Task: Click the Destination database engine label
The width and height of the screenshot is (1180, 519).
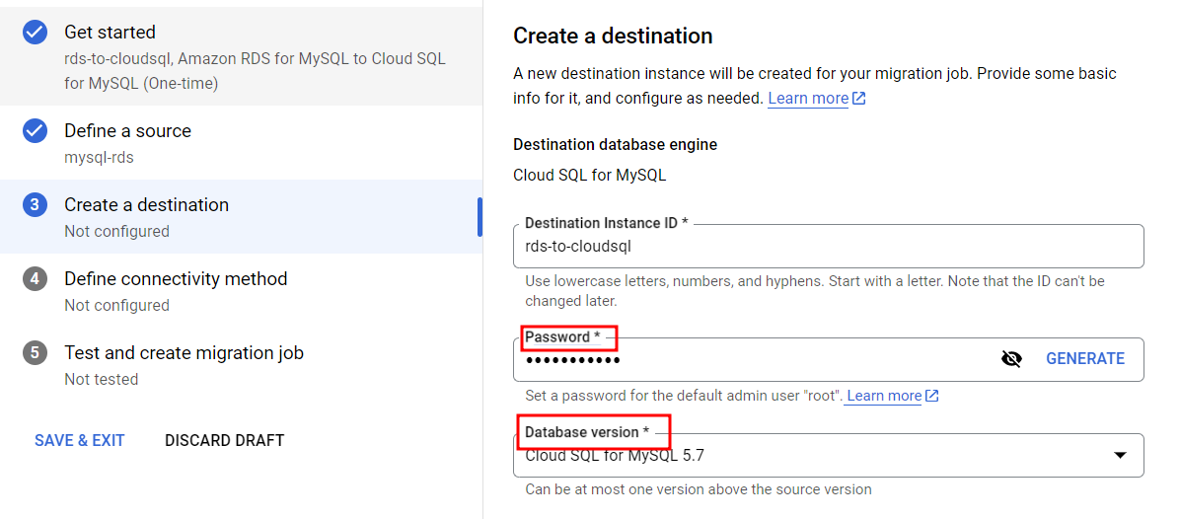Action: click(615, 144)
